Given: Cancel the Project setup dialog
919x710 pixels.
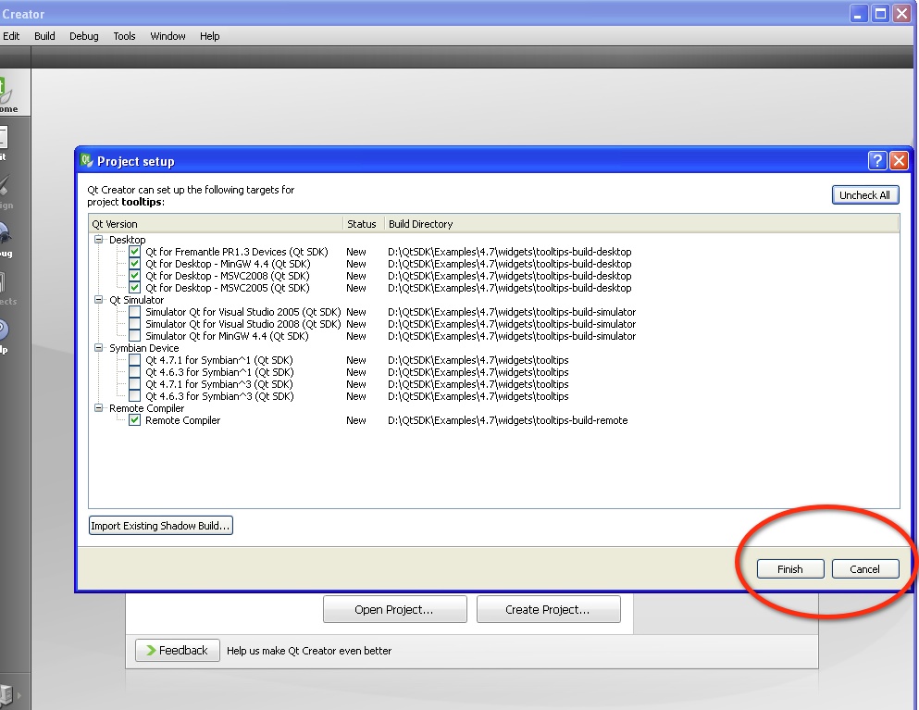Looking at the screenshot, I should [864, 568].
